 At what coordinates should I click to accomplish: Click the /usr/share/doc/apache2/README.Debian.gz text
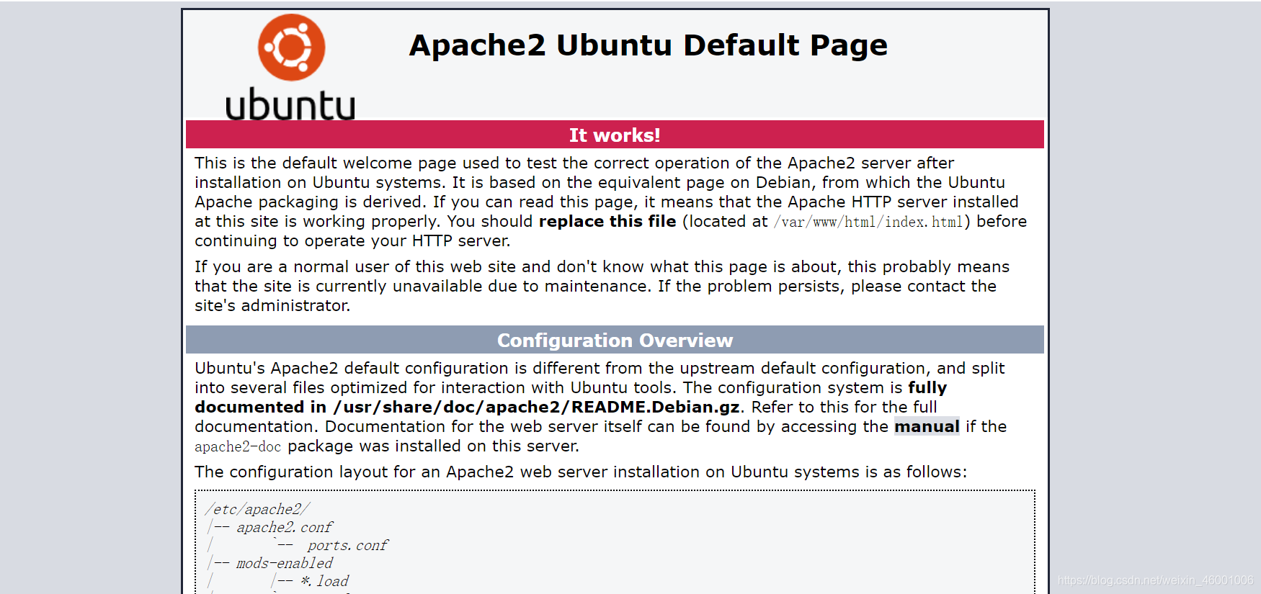click(537, 408)
